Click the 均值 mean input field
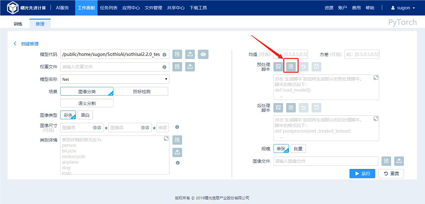 (x=291, y=54)
